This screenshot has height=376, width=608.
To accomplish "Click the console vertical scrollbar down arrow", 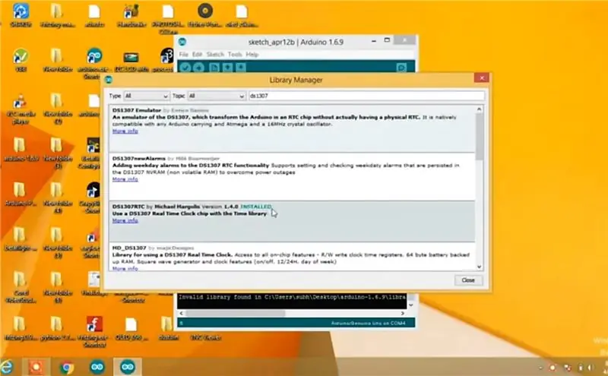I will click(411, 305).
